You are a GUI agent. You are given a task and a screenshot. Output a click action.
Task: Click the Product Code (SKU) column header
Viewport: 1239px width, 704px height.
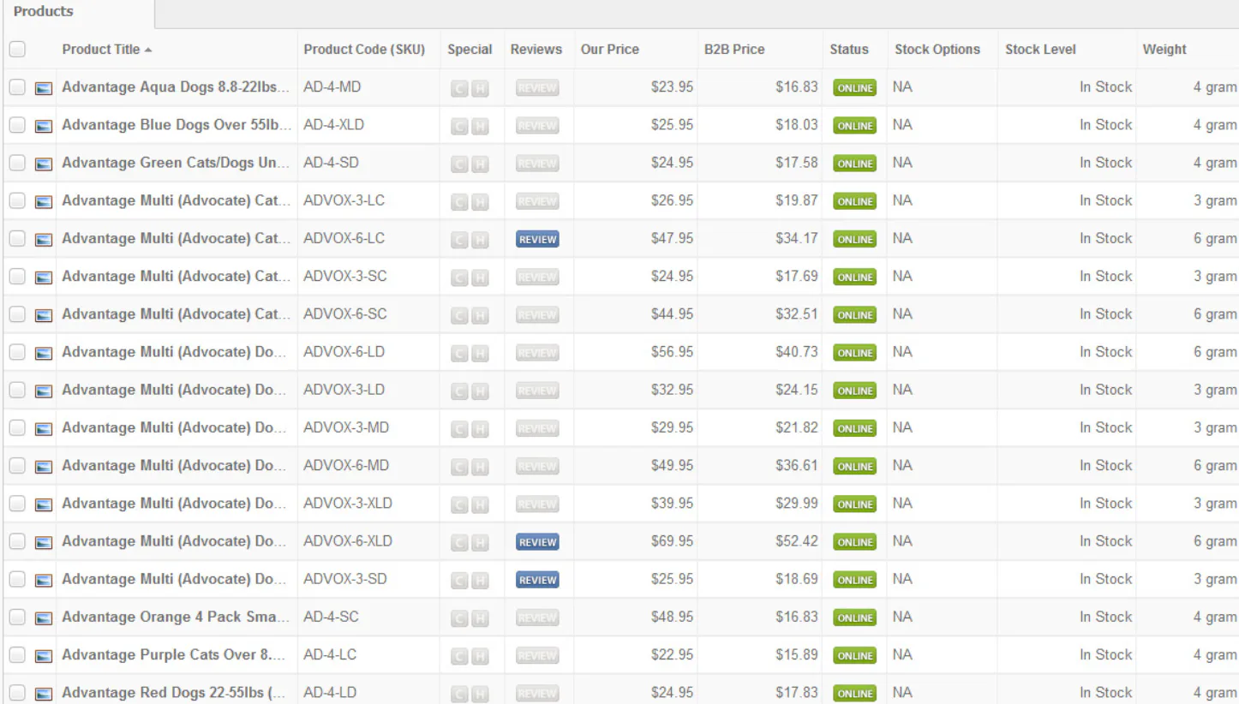(364, 50)
